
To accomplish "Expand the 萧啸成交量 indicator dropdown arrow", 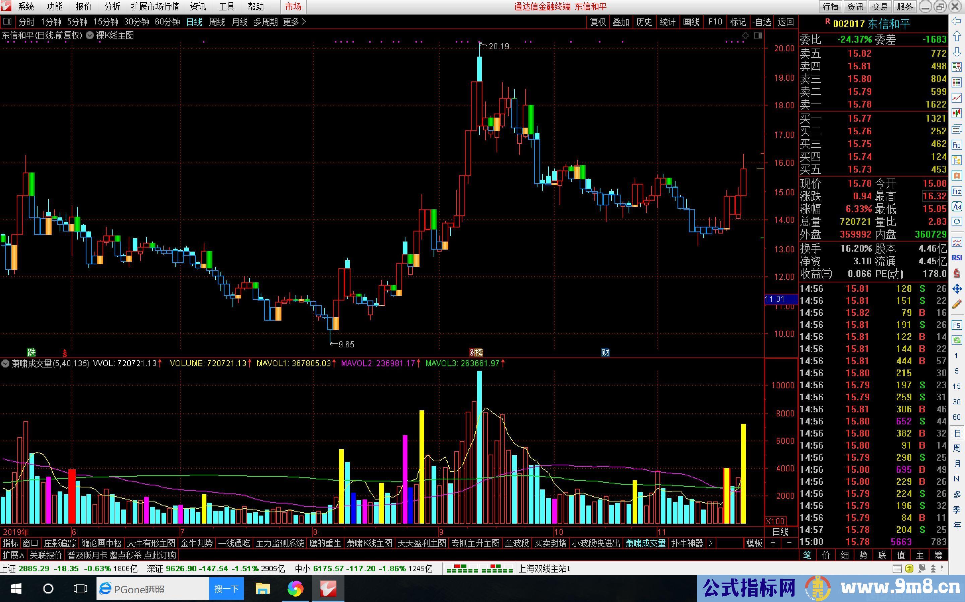I will click(6, 363).
